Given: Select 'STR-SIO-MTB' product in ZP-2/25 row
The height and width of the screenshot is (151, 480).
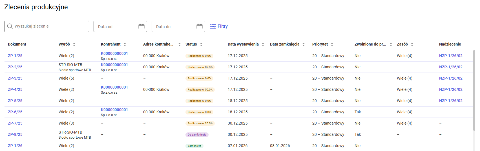Looking at the screenshot, I should coord(70,65).
